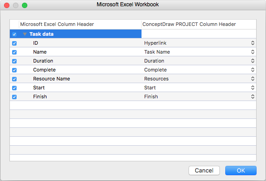
Task: Toggle the Name row checkbox
Action: tap(14, 52)
